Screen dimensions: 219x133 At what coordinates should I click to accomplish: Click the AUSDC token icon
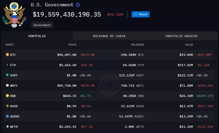pos(7,116)
